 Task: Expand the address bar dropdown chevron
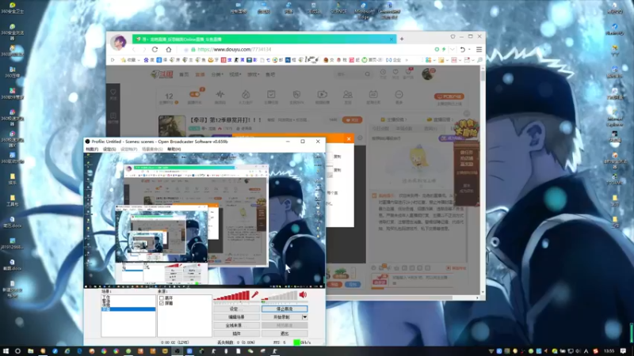[453, 49]
